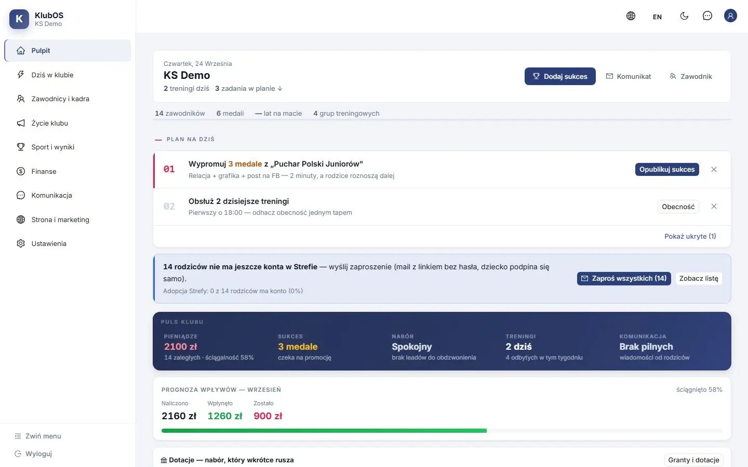Click the Wpłynęło 1260 zł value
Image resolution: width=748 pixels, height=467 pixels.
click(225, 416)
